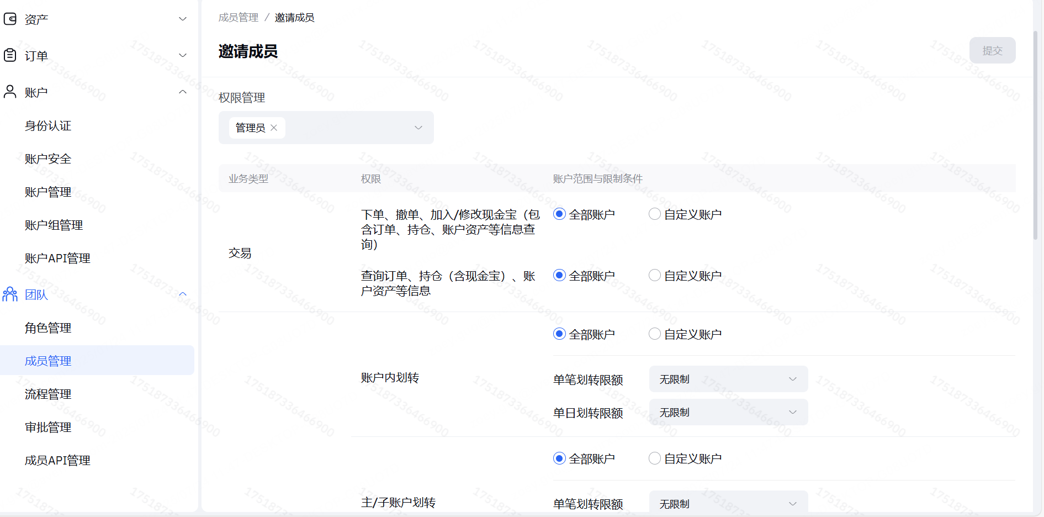Open the 权限管理 role dropdown
This screenshot has height=517, width=1044.
(x=418, y=128)
